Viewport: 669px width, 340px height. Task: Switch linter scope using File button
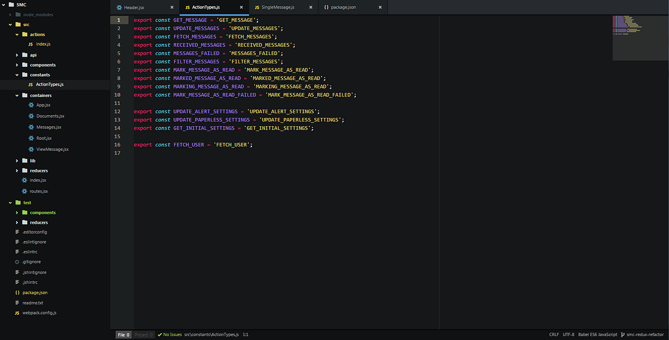click(x=123, y=334)
